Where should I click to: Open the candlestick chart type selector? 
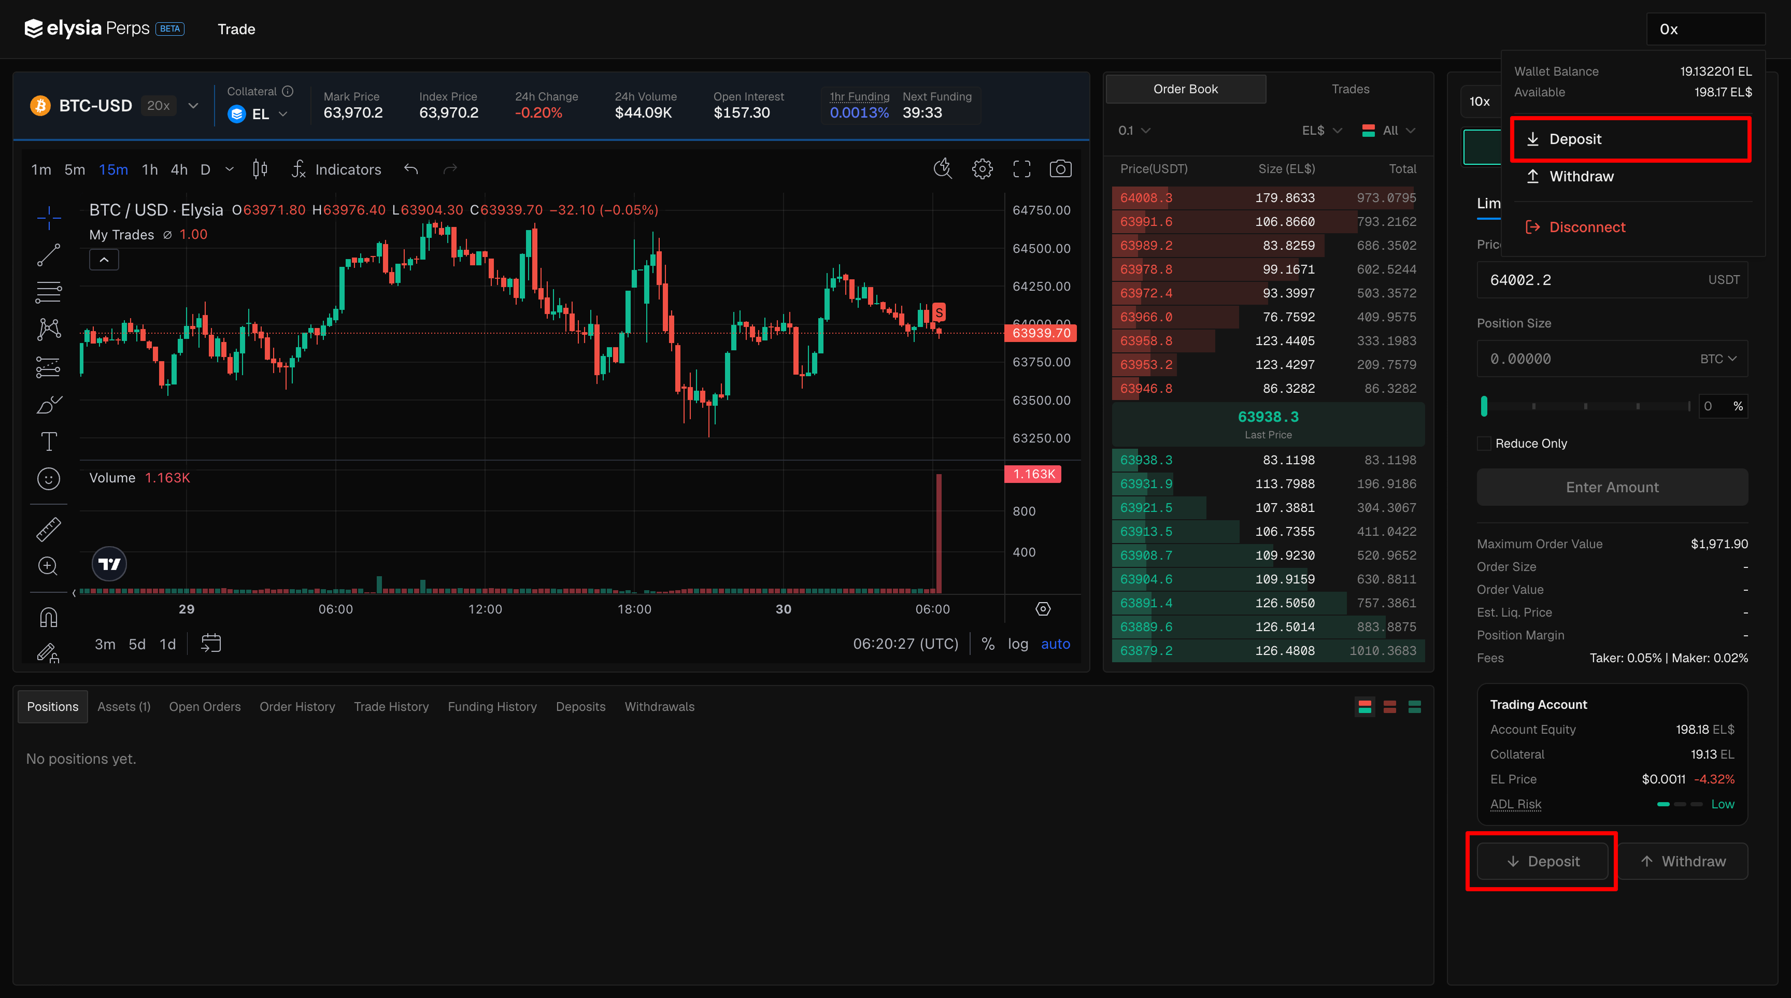(260, 169)
